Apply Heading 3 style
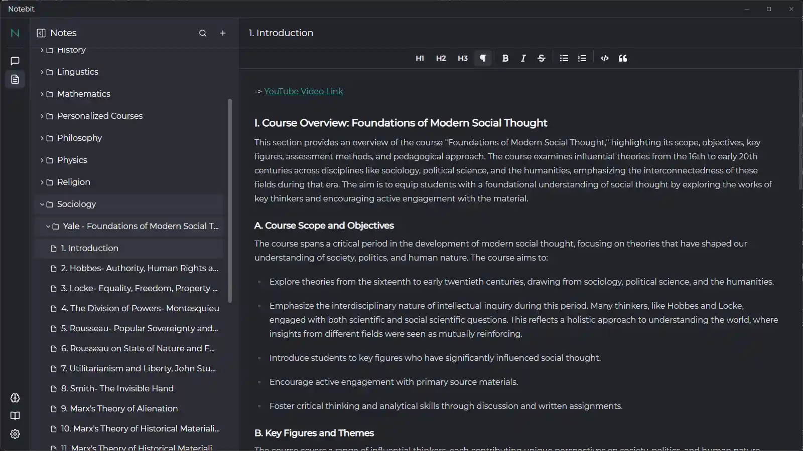This screenshot has width=803, height=451. point(462,58)
